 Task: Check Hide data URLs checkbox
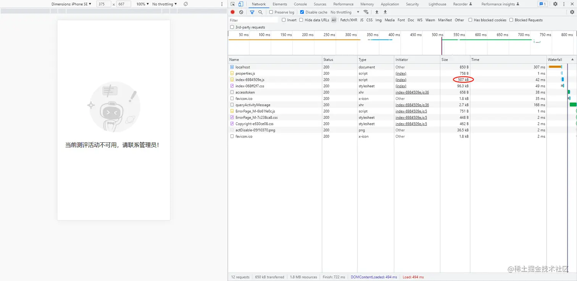point(301,20)
